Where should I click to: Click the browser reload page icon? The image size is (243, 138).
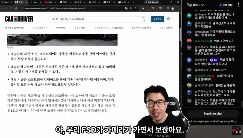pyautogui.click(x=11, y=8)
